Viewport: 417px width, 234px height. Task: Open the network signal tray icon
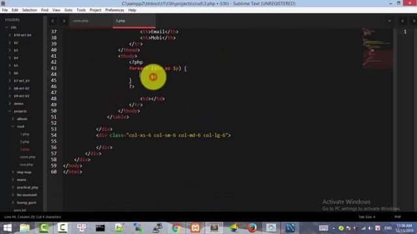[x=364, y=228]
